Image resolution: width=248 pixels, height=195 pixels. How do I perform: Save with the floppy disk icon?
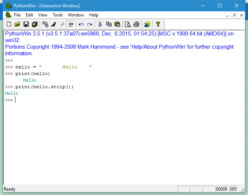[26, 24]
